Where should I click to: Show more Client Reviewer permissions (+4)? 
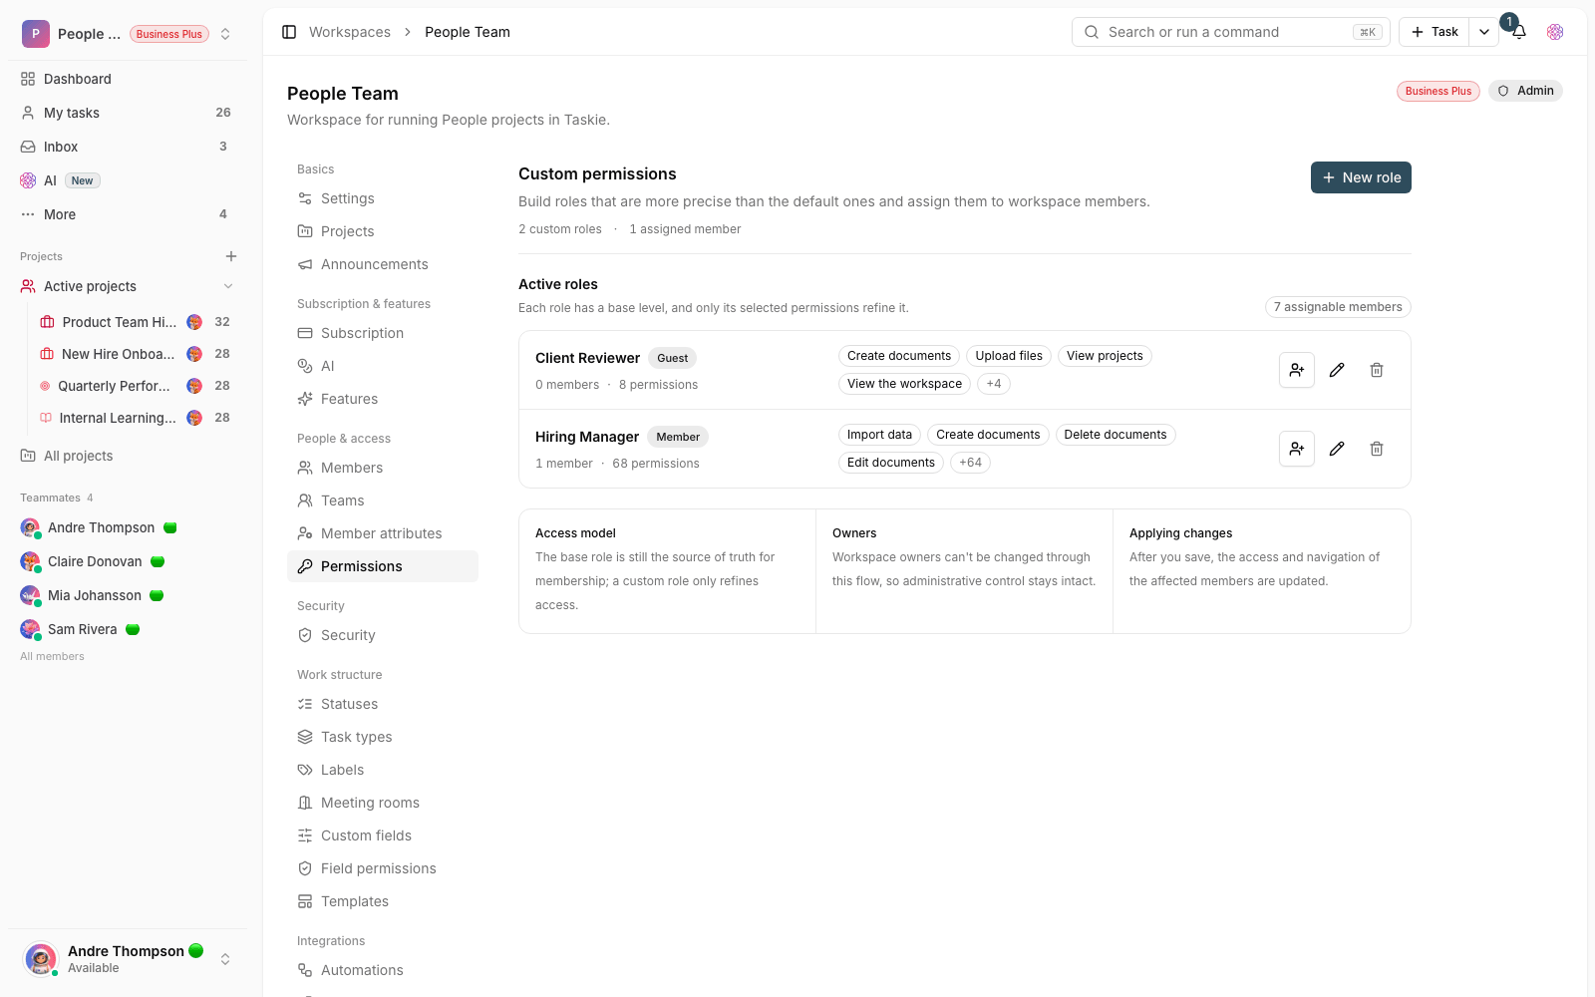(x=994, y=384)
